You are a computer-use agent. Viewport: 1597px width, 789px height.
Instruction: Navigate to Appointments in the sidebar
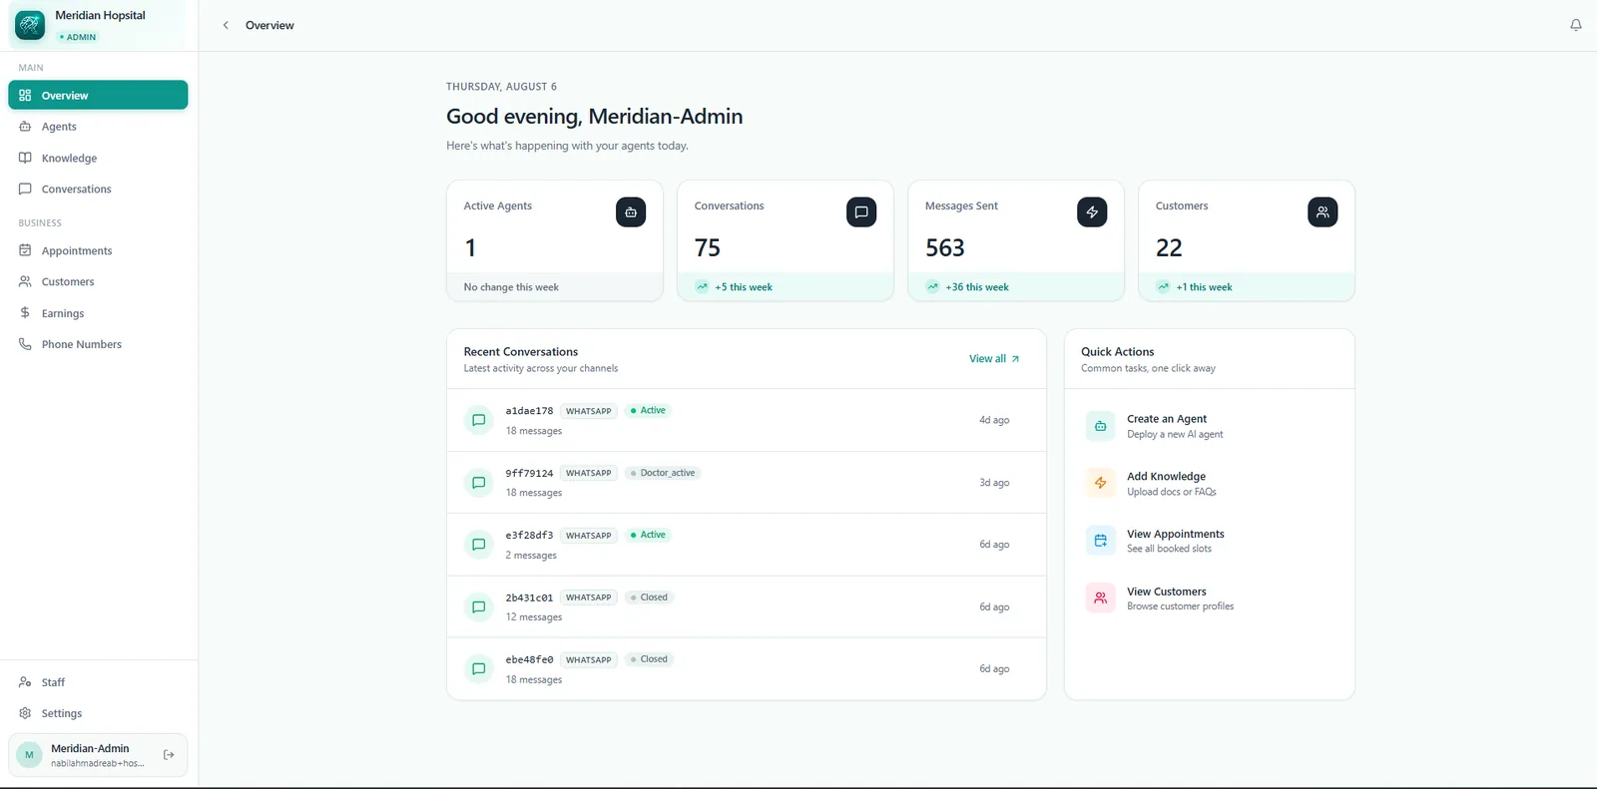(x=98, y=250)
